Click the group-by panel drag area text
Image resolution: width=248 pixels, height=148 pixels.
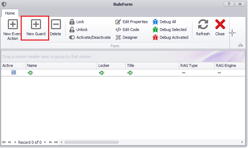point(47,57)
